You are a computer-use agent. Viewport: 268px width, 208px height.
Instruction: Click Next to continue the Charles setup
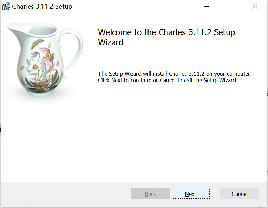pos(191,194)
